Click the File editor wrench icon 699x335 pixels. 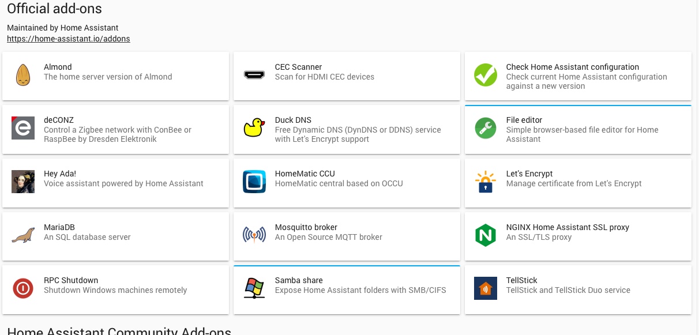(x=486, y=128)
